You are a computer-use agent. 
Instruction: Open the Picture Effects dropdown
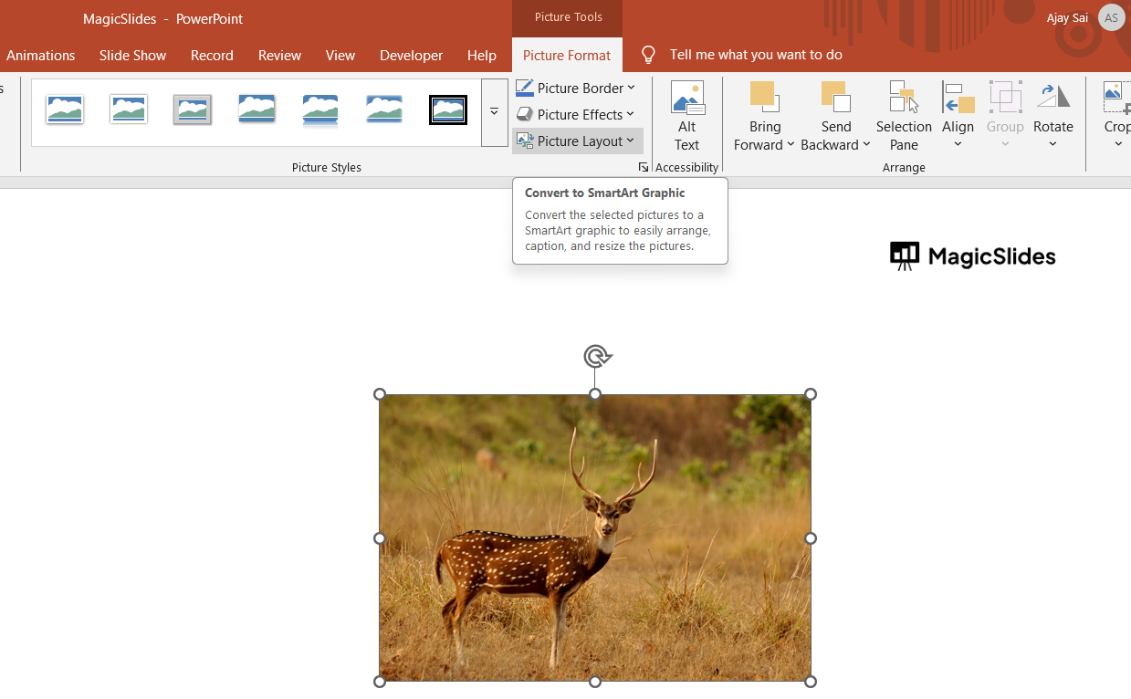(576, 114)
